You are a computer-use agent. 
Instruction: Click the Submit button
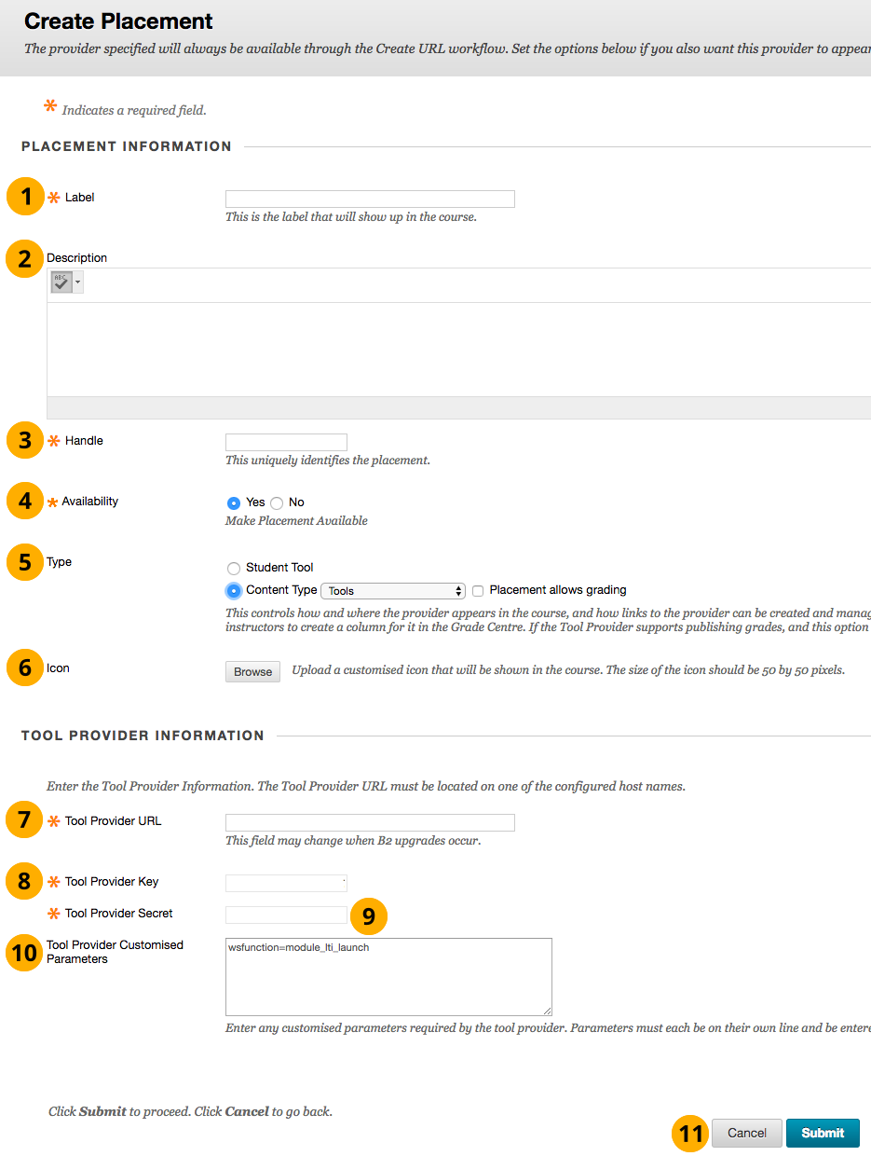(822, 1133)
